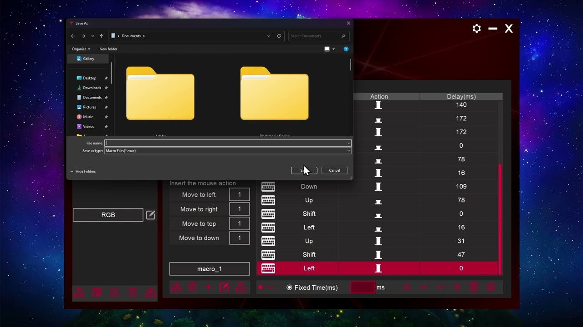
Task: Click the move-to-bottom icon in macro list toolbar
Action: [457, 287]
